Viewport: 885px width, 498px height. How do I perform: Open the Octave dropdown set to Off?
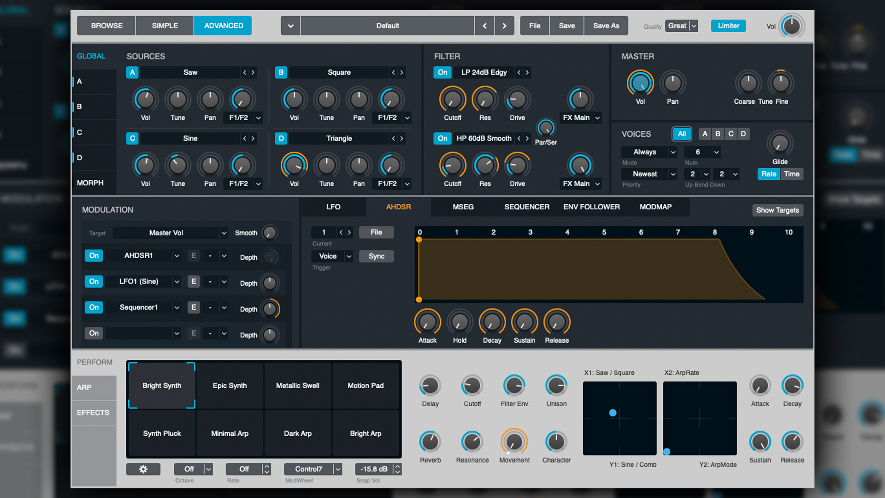click(x=193, y=469)
